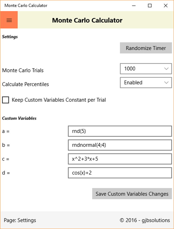Click the Keep Custom Variables Constant label
Viewport: 174px width, 229px height.
point(59,100)
